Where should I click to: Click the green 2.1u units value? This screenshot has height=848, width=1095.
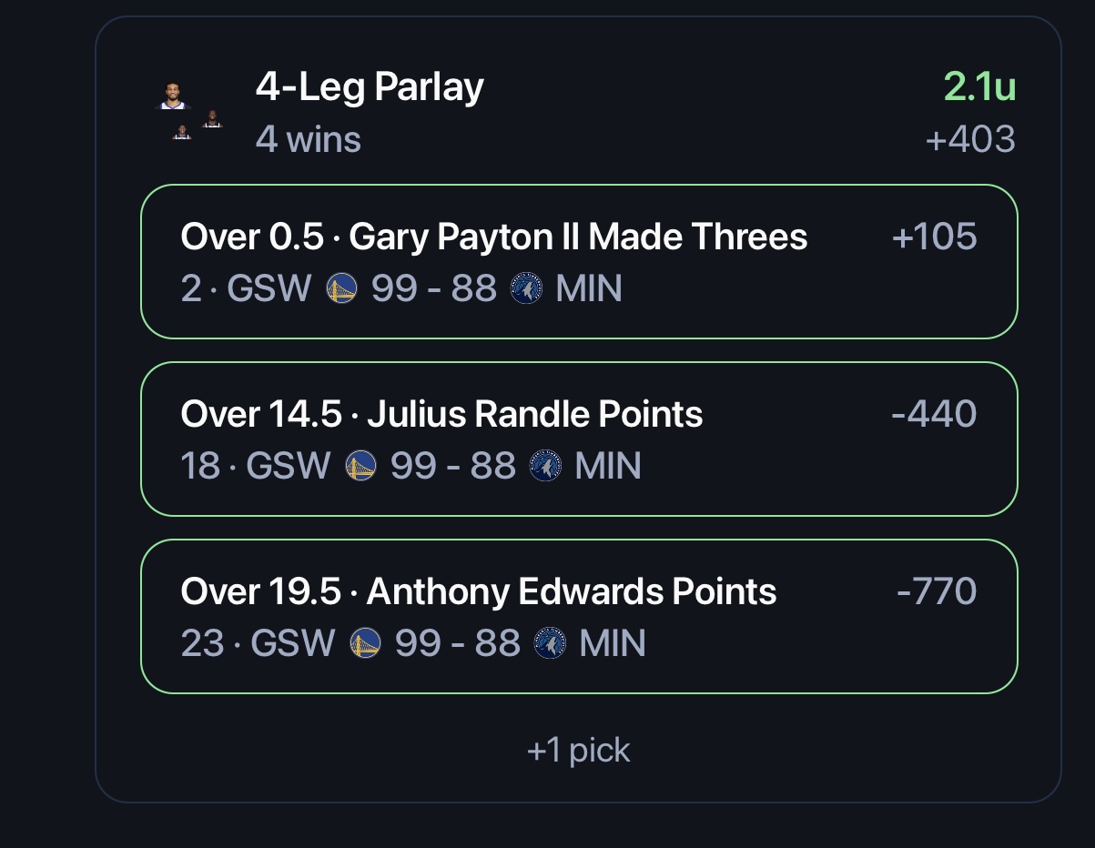(979, 87)
